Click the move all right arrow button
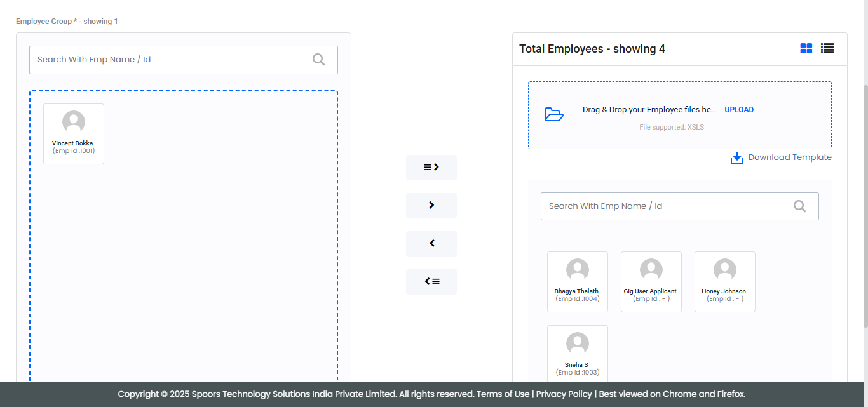The height and width of the screenshot is (407, 868). tap(431, 168)
